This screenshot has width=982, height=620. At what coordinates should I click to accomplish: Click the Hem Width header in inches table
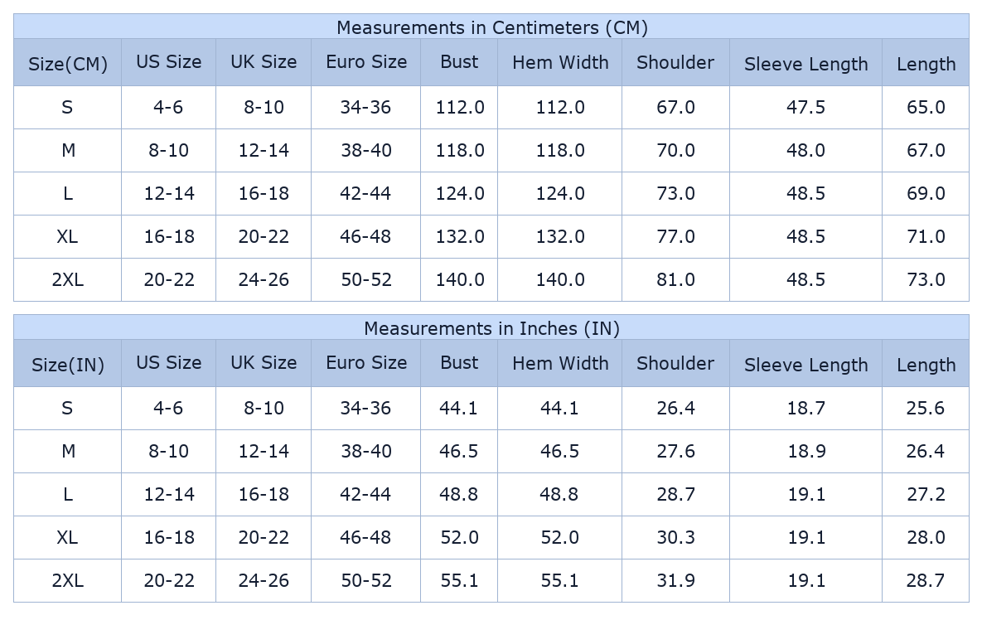click(x=560, y=363)
